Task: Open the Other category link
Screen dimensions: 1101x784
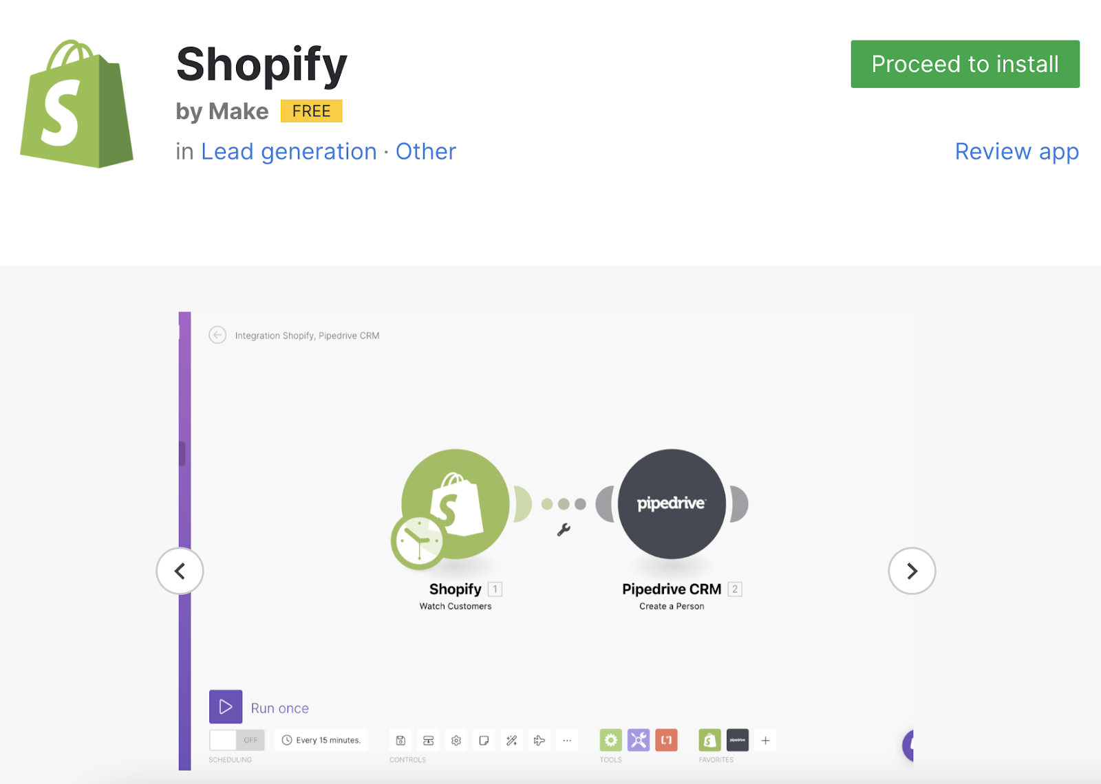Action: pyautogui.click(x=425, y=151)
